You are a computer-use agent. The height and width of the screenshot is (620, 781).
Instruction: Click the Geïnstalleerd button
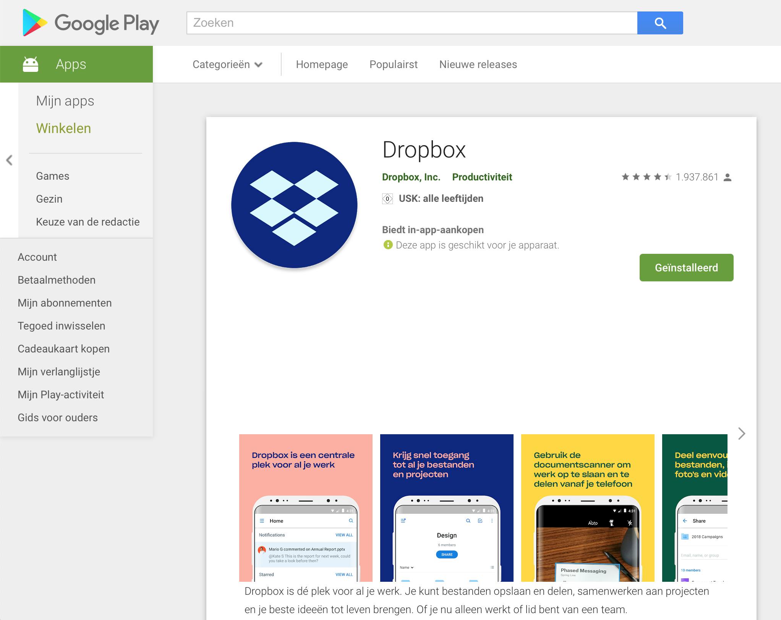686,268
